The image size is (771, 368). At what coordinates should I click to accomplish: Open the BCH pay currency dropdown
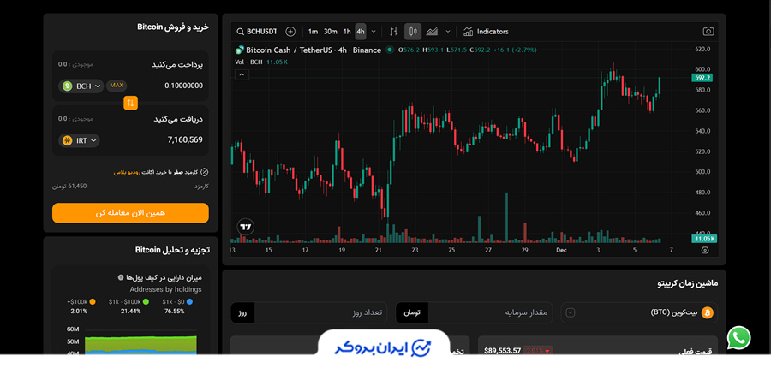[81, 86]
